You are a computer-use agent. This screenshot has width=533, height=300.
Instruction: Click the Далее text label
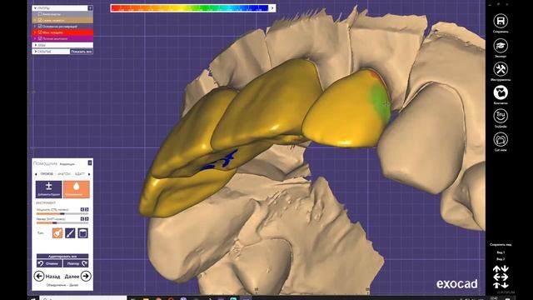point(72,277)
